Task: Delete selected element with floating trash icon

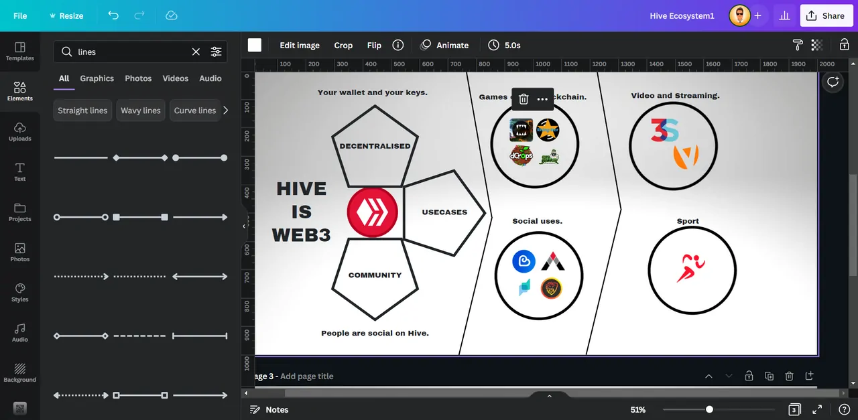Action: tap(524, 99)
